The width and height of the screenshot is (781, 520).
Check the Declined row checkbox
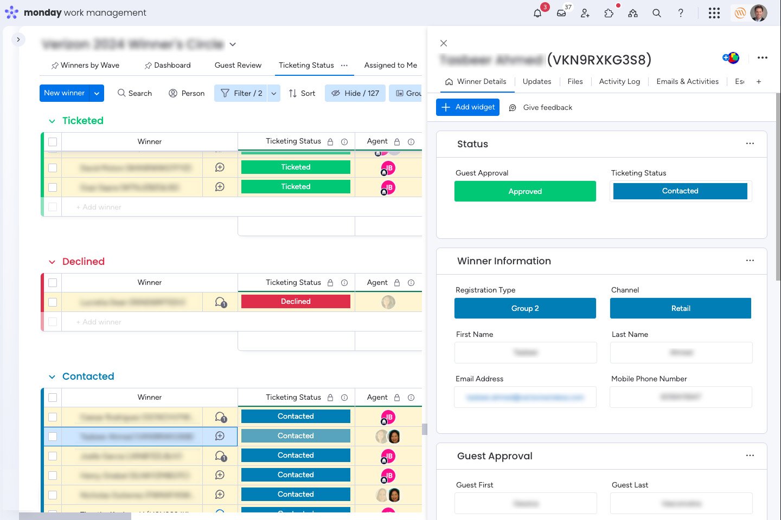click(x=53, y=302)
